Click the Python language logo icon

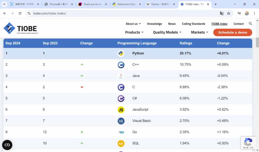pos(121,54)
